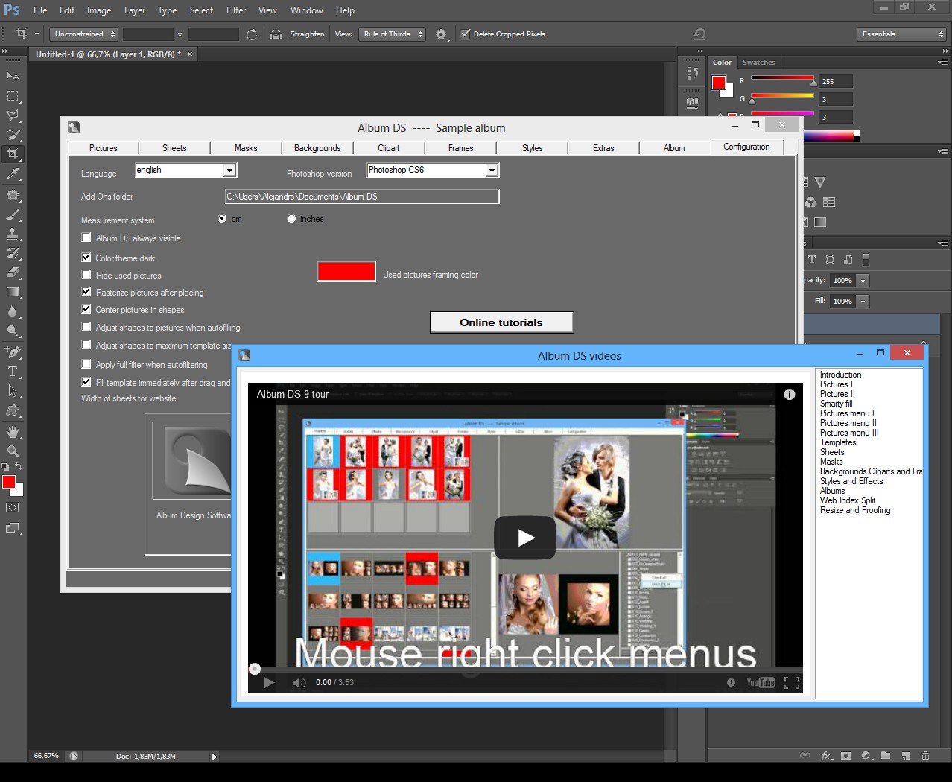Uncheck Color theme dark
This screenshot has width=952, height=782.
click(86, 258)
